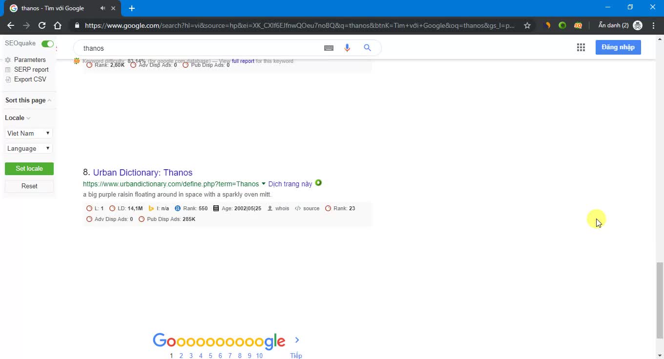Toggle the SEOquake switch off
This screenshot has width=664, height=359.
tap(47, 44)
